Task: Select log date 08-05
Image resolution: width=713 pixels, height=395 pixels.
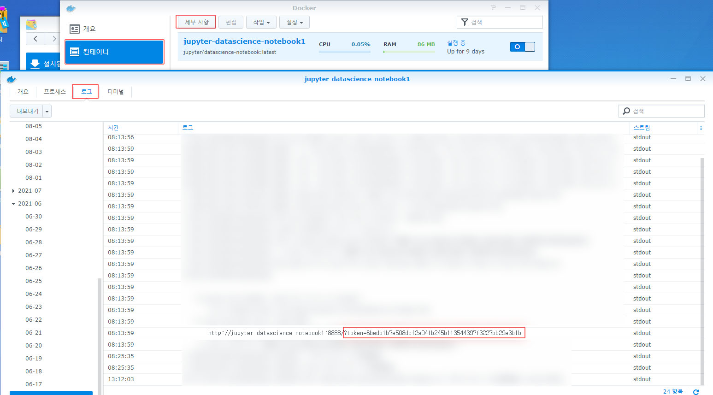Action: tap(34, 126)
